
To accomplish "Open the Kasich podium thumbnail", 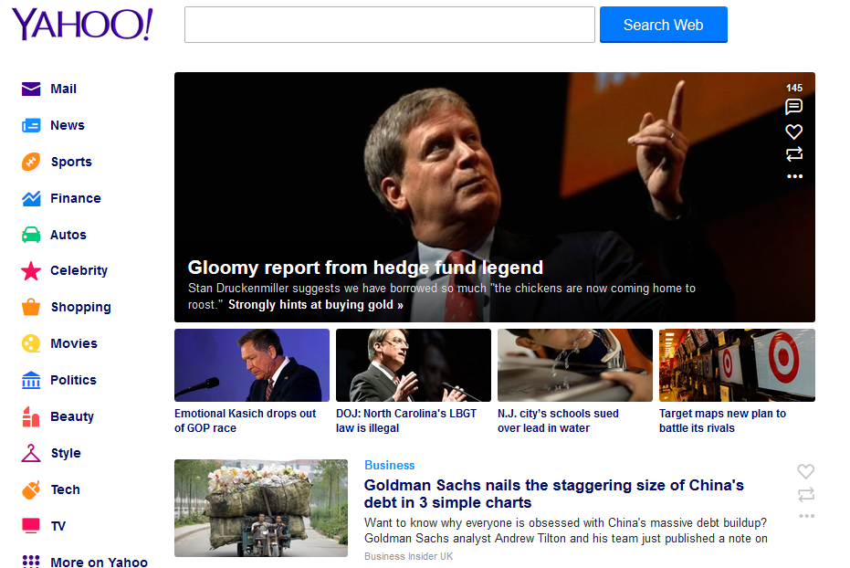I will pos(252,365).
